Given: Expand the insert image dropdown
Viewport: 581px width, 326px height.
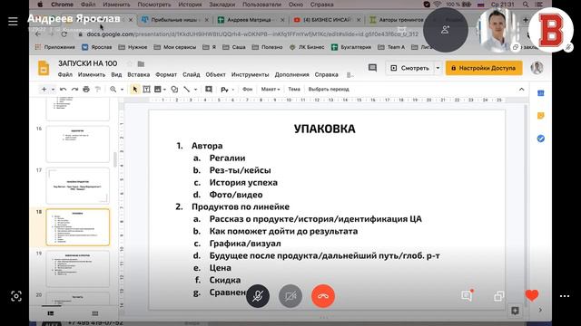Looking at the screenshot, I should coord(164,90).
